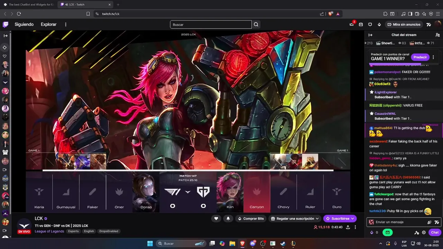This screenshot has width=443, height=249.
Task: Click the taskbar Buscar search box
Action: 181,243
